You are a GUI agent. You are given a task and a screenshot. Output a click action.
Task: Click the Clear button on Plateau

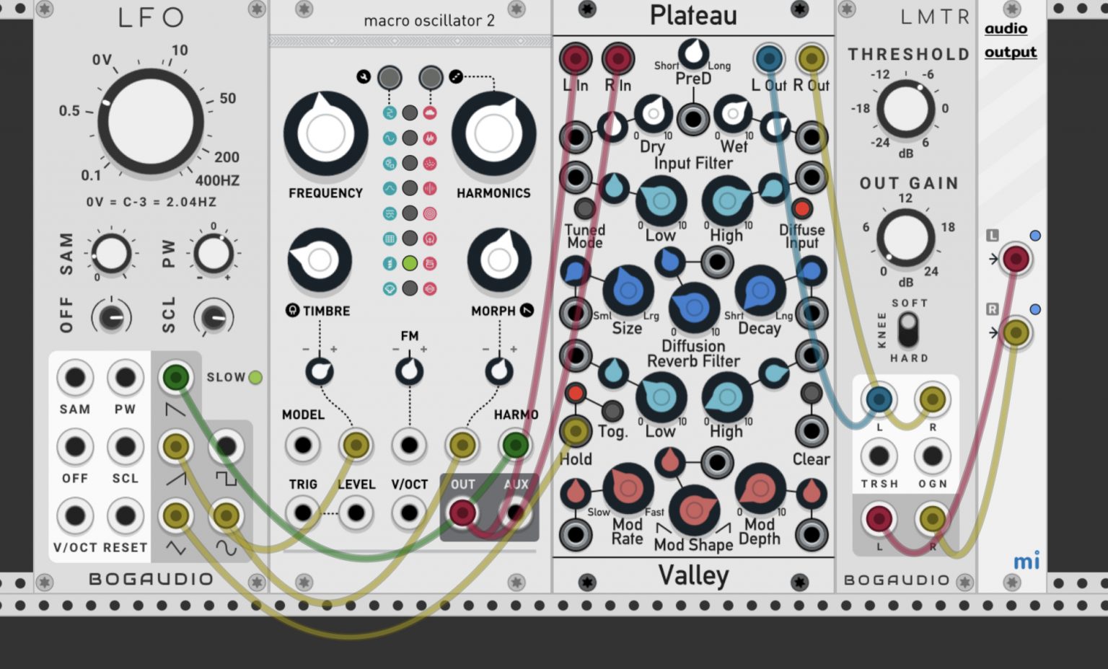point(812,394)
